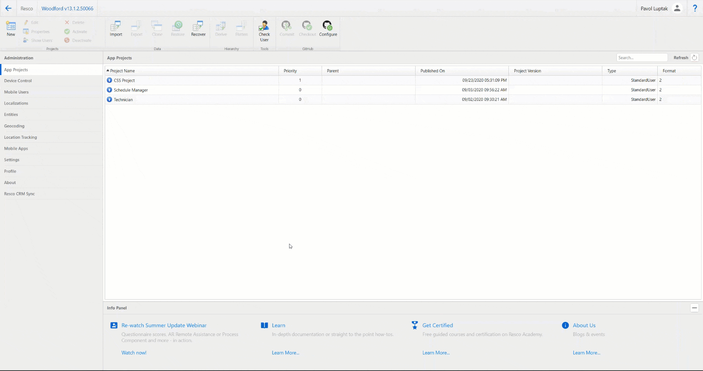Open Re-watch Summer Update Webinar link

164,325
